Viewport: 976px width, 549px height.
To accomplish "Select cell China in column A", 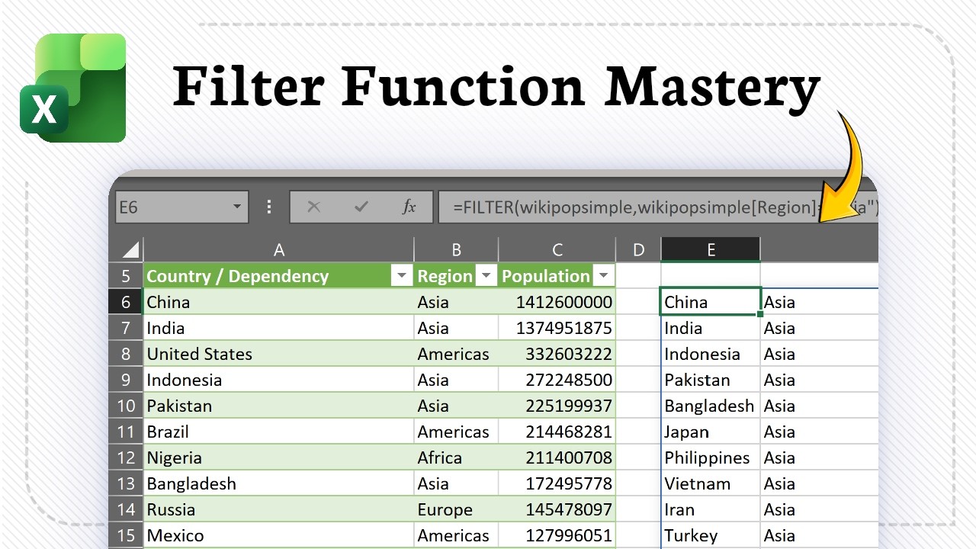I will tap(278, 302).
